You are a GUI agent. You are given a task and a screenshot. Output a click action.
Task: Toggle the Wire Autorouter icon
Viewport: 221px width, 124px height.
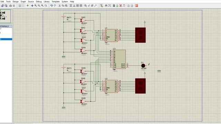coord(101,6)
